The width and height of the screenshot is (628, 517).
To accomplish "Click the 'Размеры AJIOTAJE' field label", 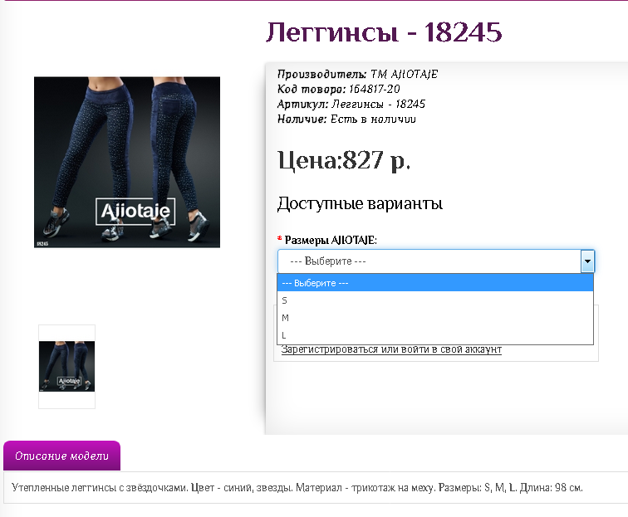I will point(331,240).
